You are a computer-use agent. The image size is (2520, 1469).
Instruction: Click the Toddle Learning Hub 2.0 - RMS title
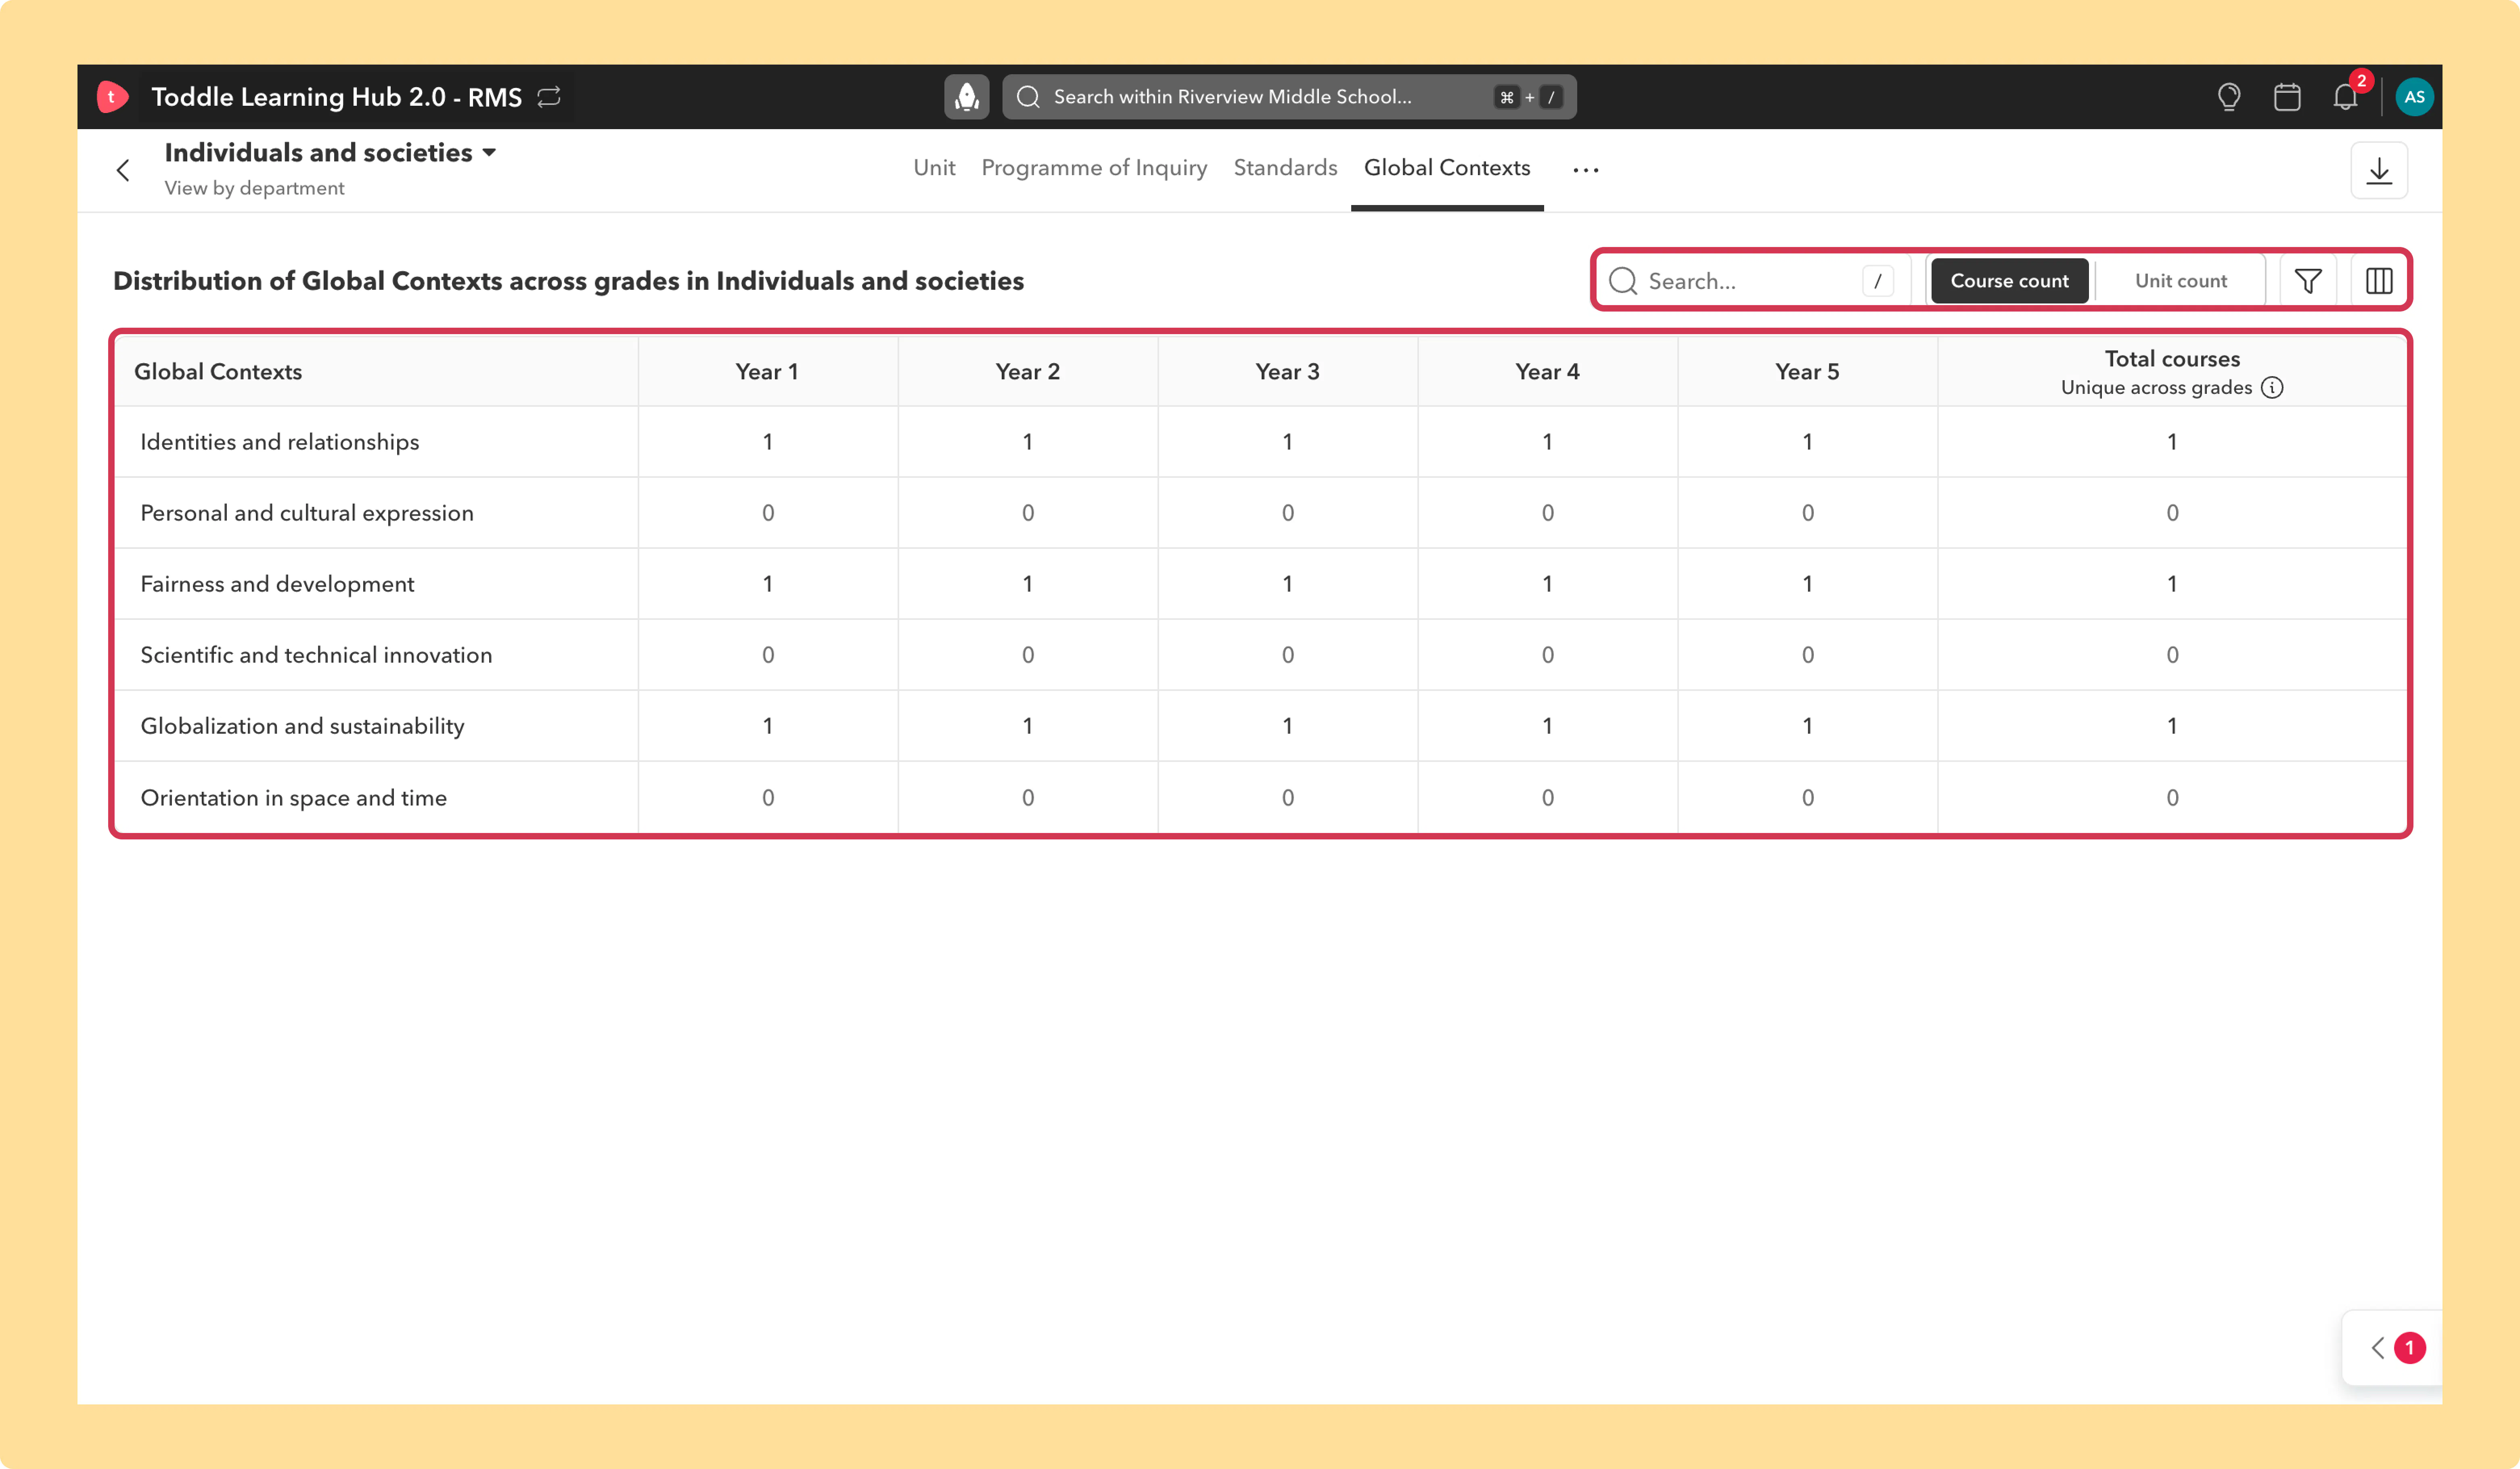[336, 97]
